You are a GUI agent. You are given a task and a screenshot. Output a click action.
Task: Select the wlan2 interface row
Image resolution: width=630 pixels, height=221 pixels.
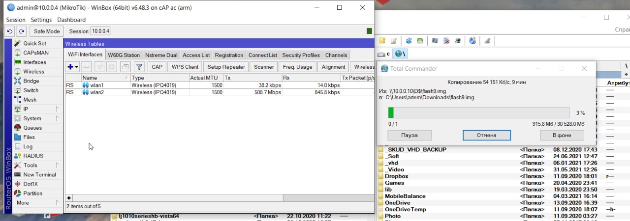click(x=220, y=92)
